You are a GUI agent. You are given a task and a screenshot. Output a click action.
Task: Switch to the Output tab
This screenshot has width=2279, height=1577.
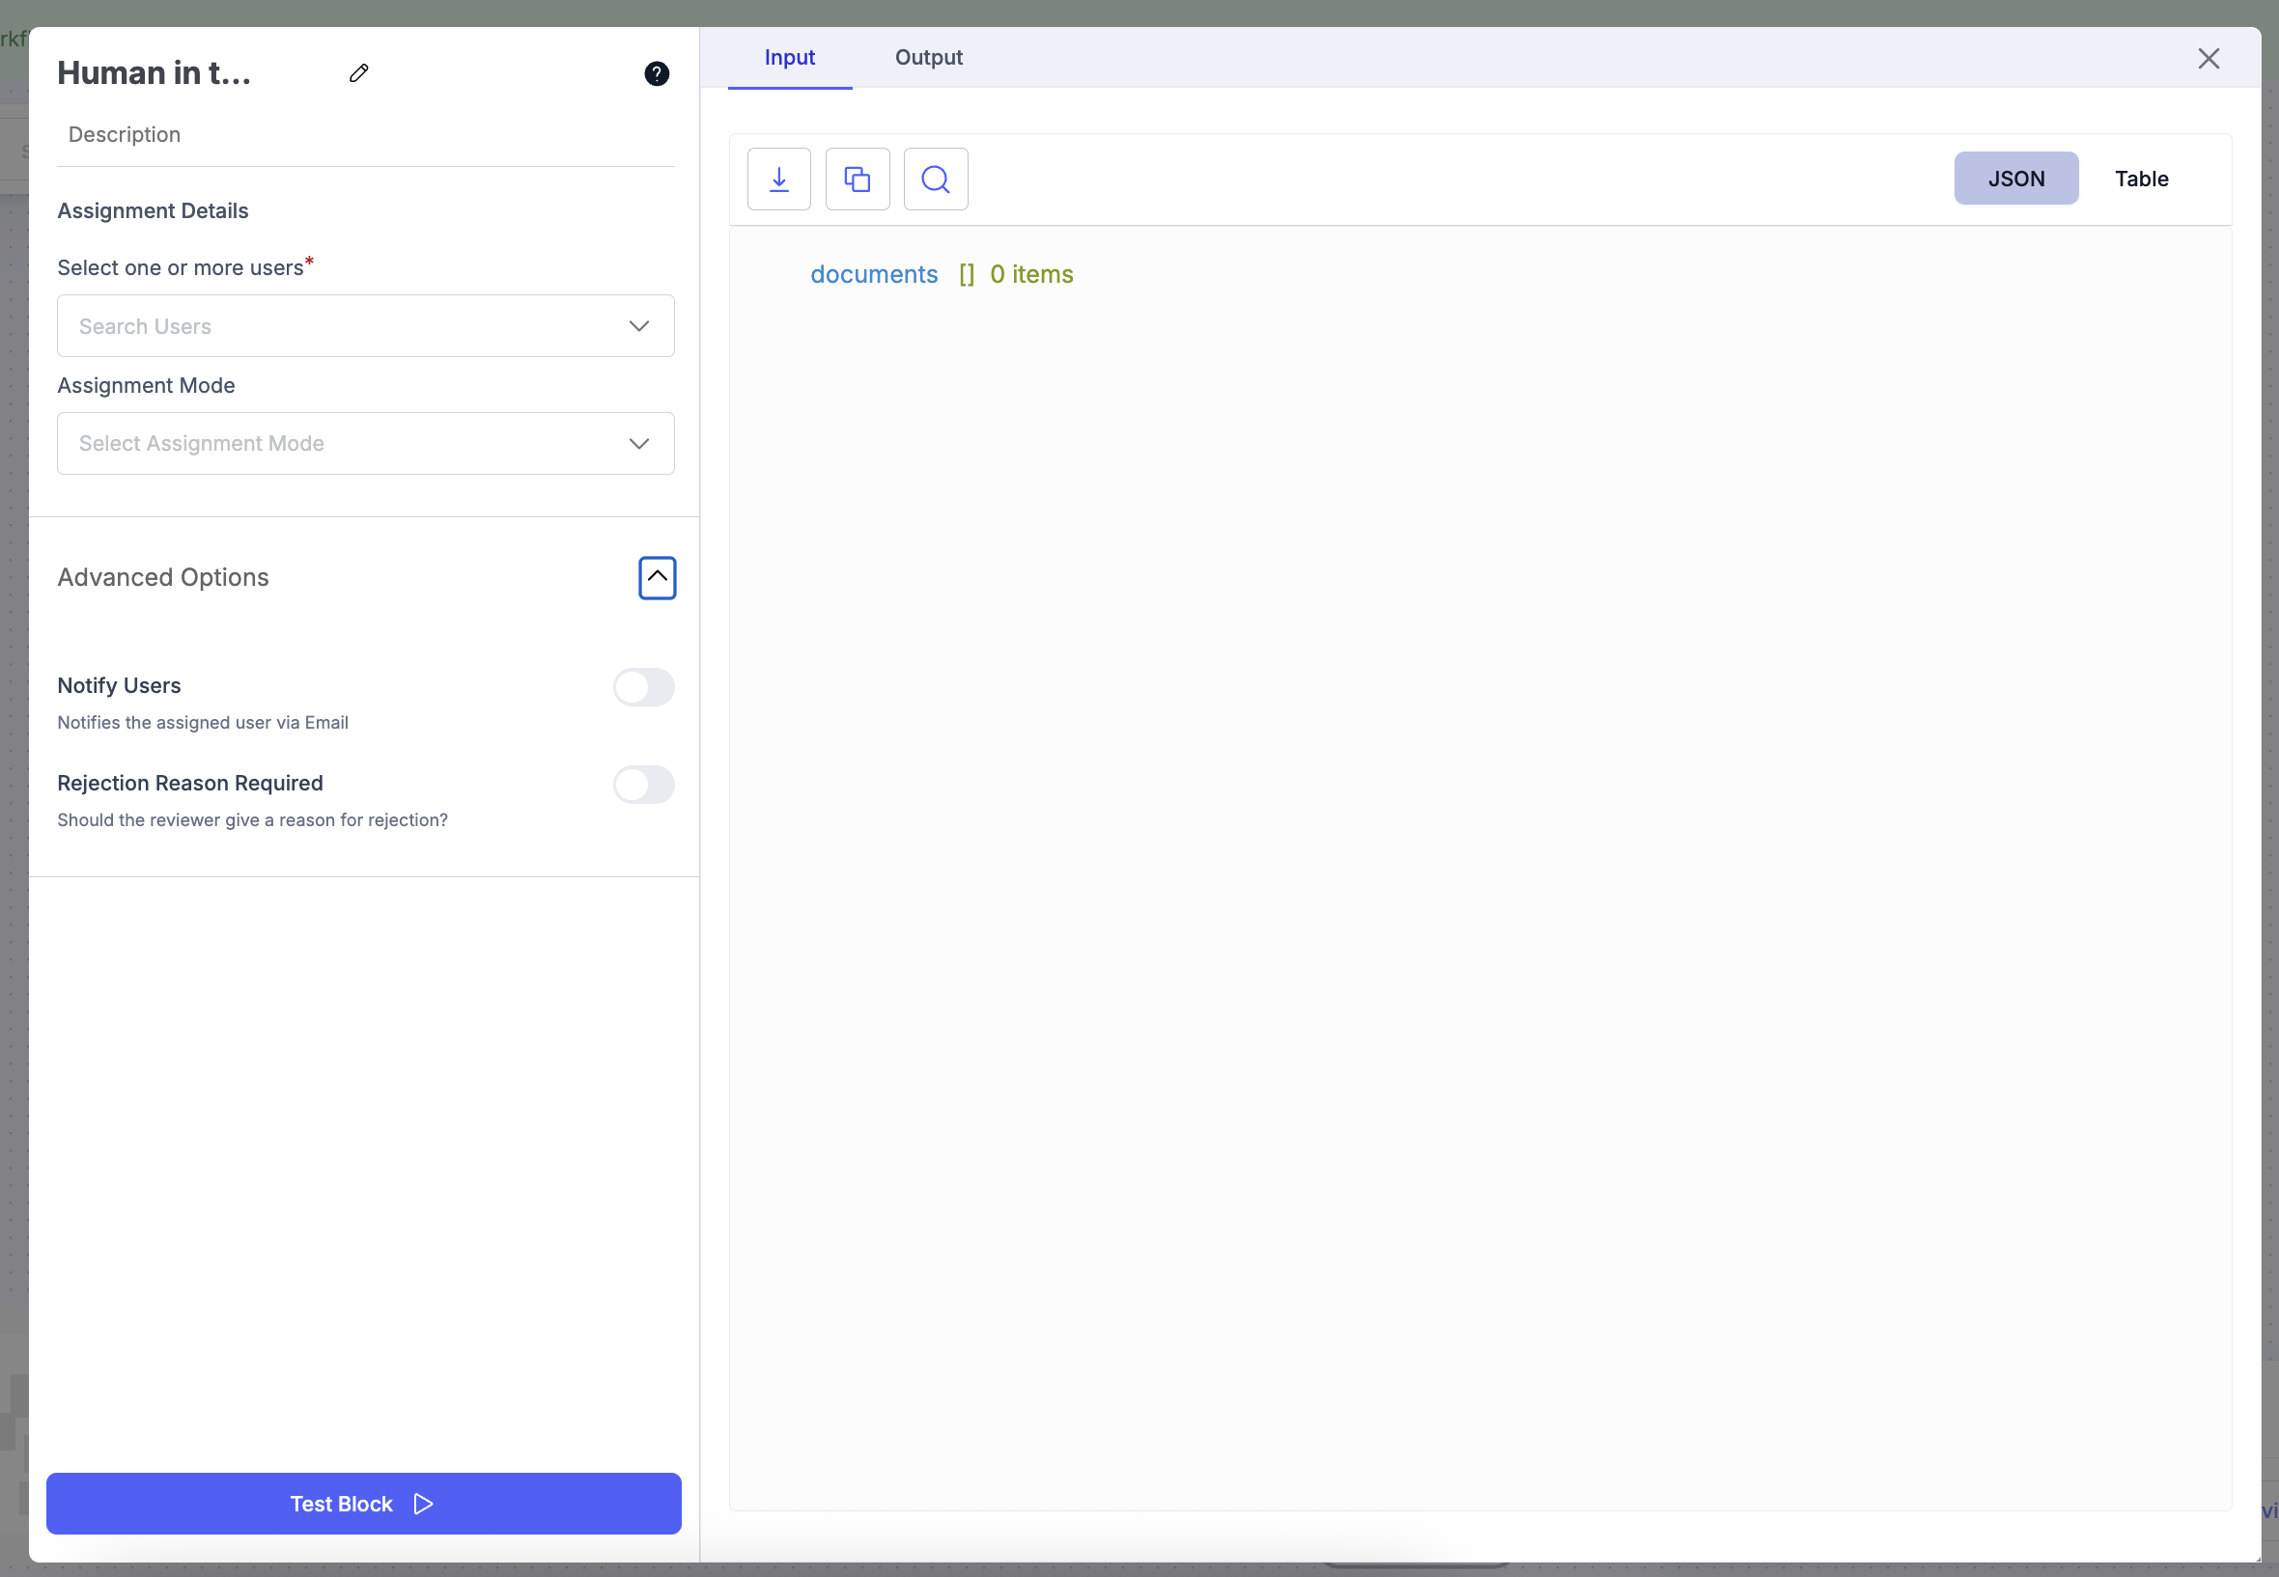click(x=927, y=57)
